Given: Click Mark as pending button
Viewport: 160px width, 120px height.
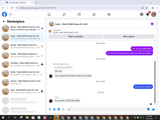Looking at the screenshot, I should coord(76,36).
